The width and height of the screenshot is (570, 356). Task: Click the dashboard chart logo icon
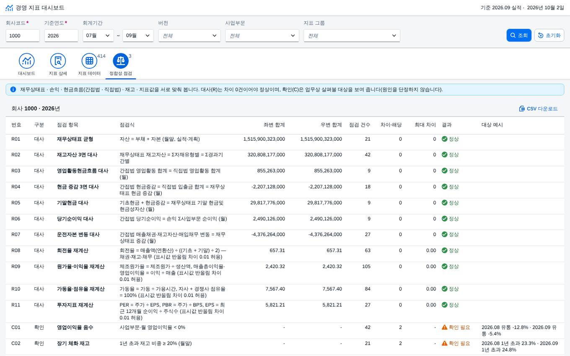click(9, 8)
